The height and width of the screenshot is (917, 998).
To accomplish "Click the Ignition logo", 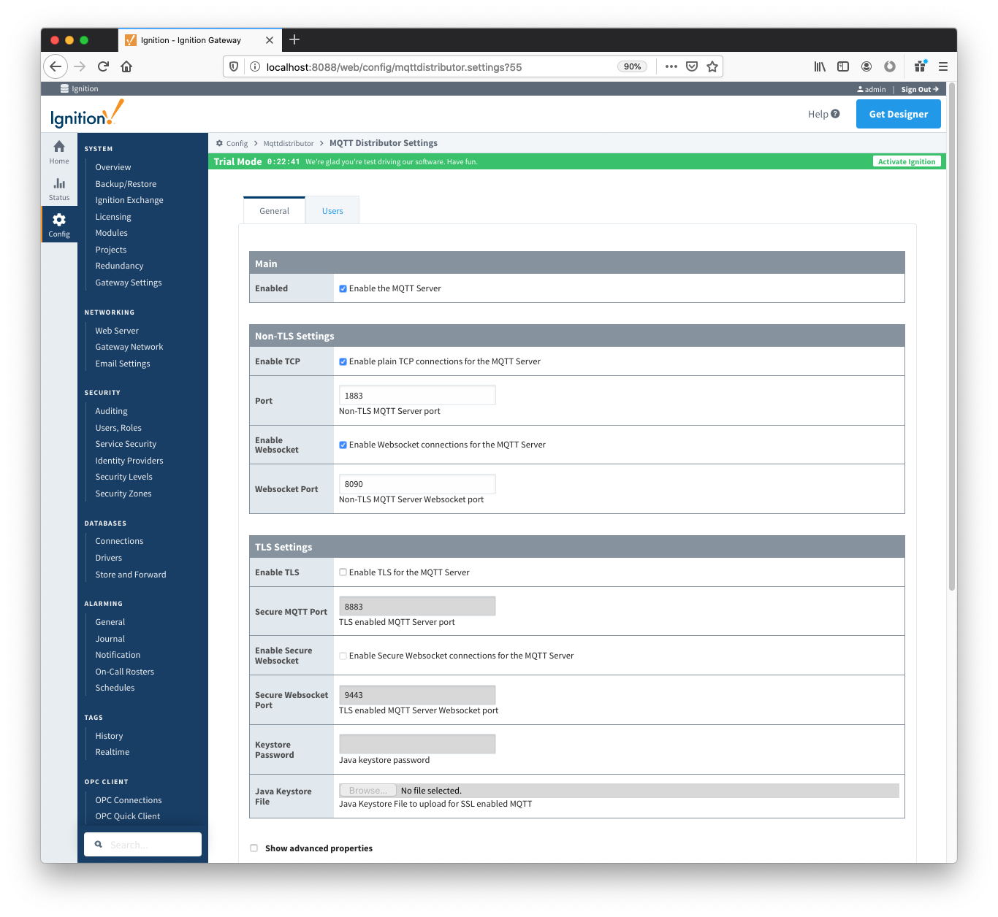I will tap(87, 115).
